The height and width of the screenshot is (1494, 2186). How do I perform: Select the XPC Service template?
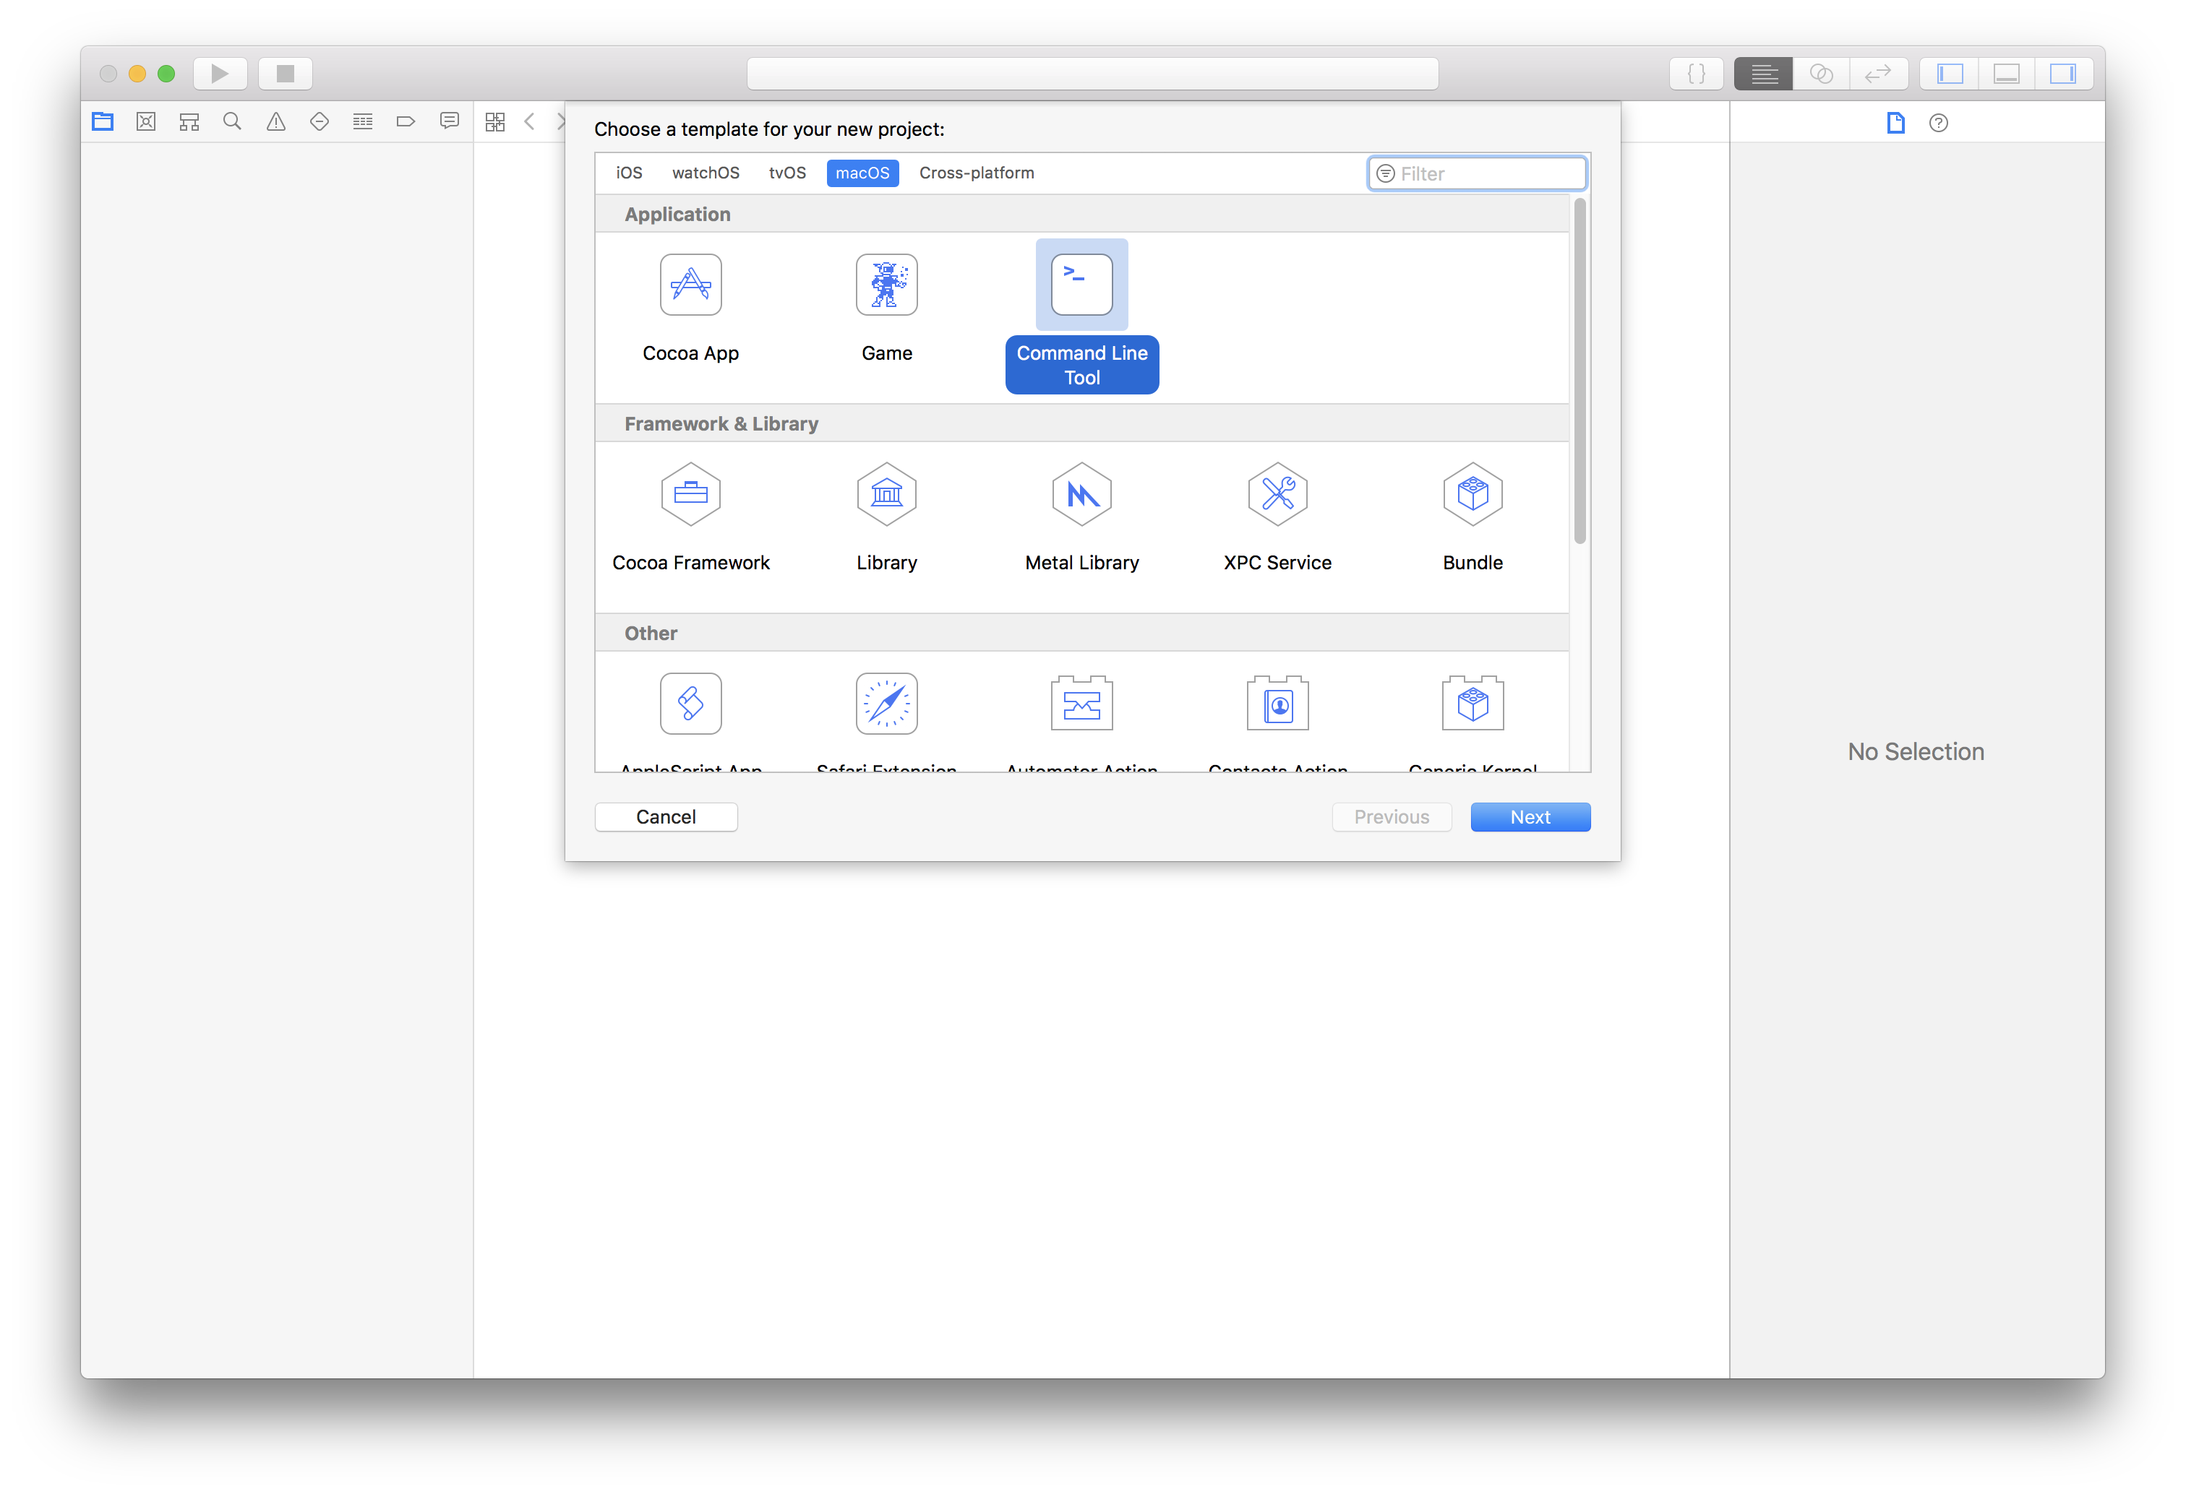[1277, 495]
